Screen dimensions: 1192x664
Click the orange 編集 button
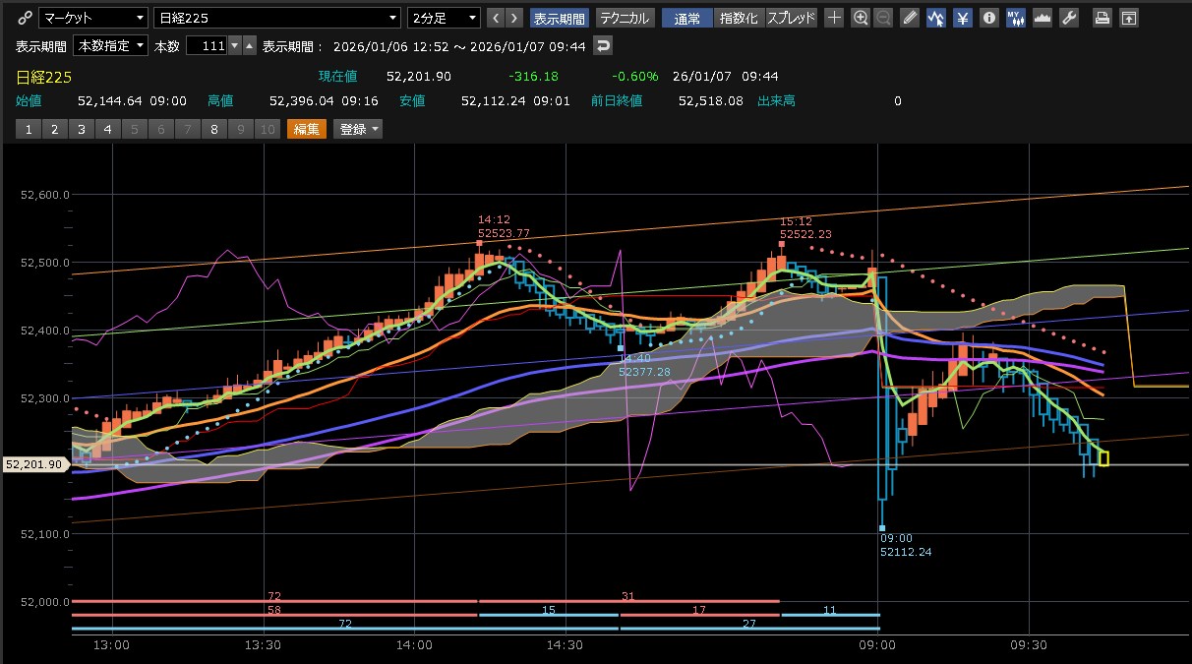(306, 129)
